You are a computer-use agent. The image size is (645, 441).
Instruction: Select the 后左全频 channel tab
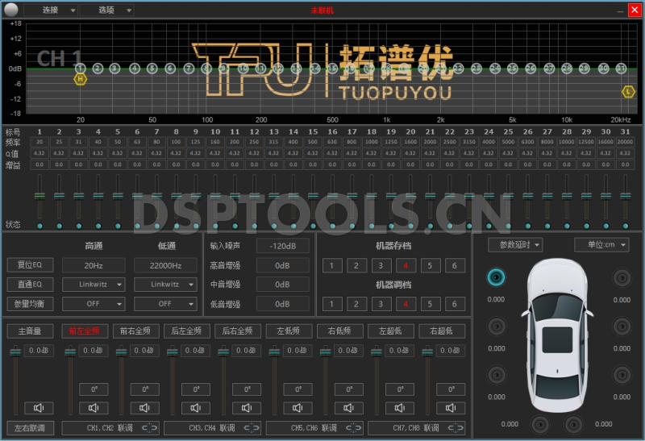click(x=187, y=331)
